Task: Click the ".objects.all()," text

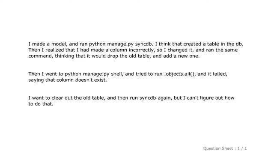Action: coord(180,74)
